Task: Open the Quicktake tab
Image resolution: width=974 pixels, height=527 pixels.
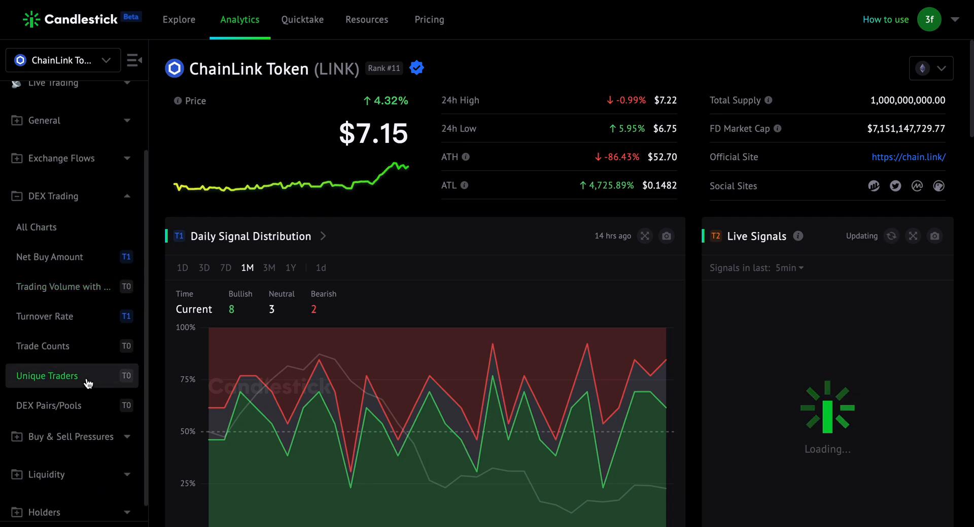Action: coord(302,19)
